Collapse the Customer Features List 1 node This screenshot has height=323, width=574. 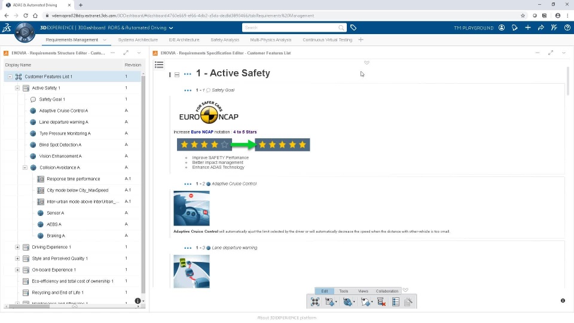[x=10, y=77]
